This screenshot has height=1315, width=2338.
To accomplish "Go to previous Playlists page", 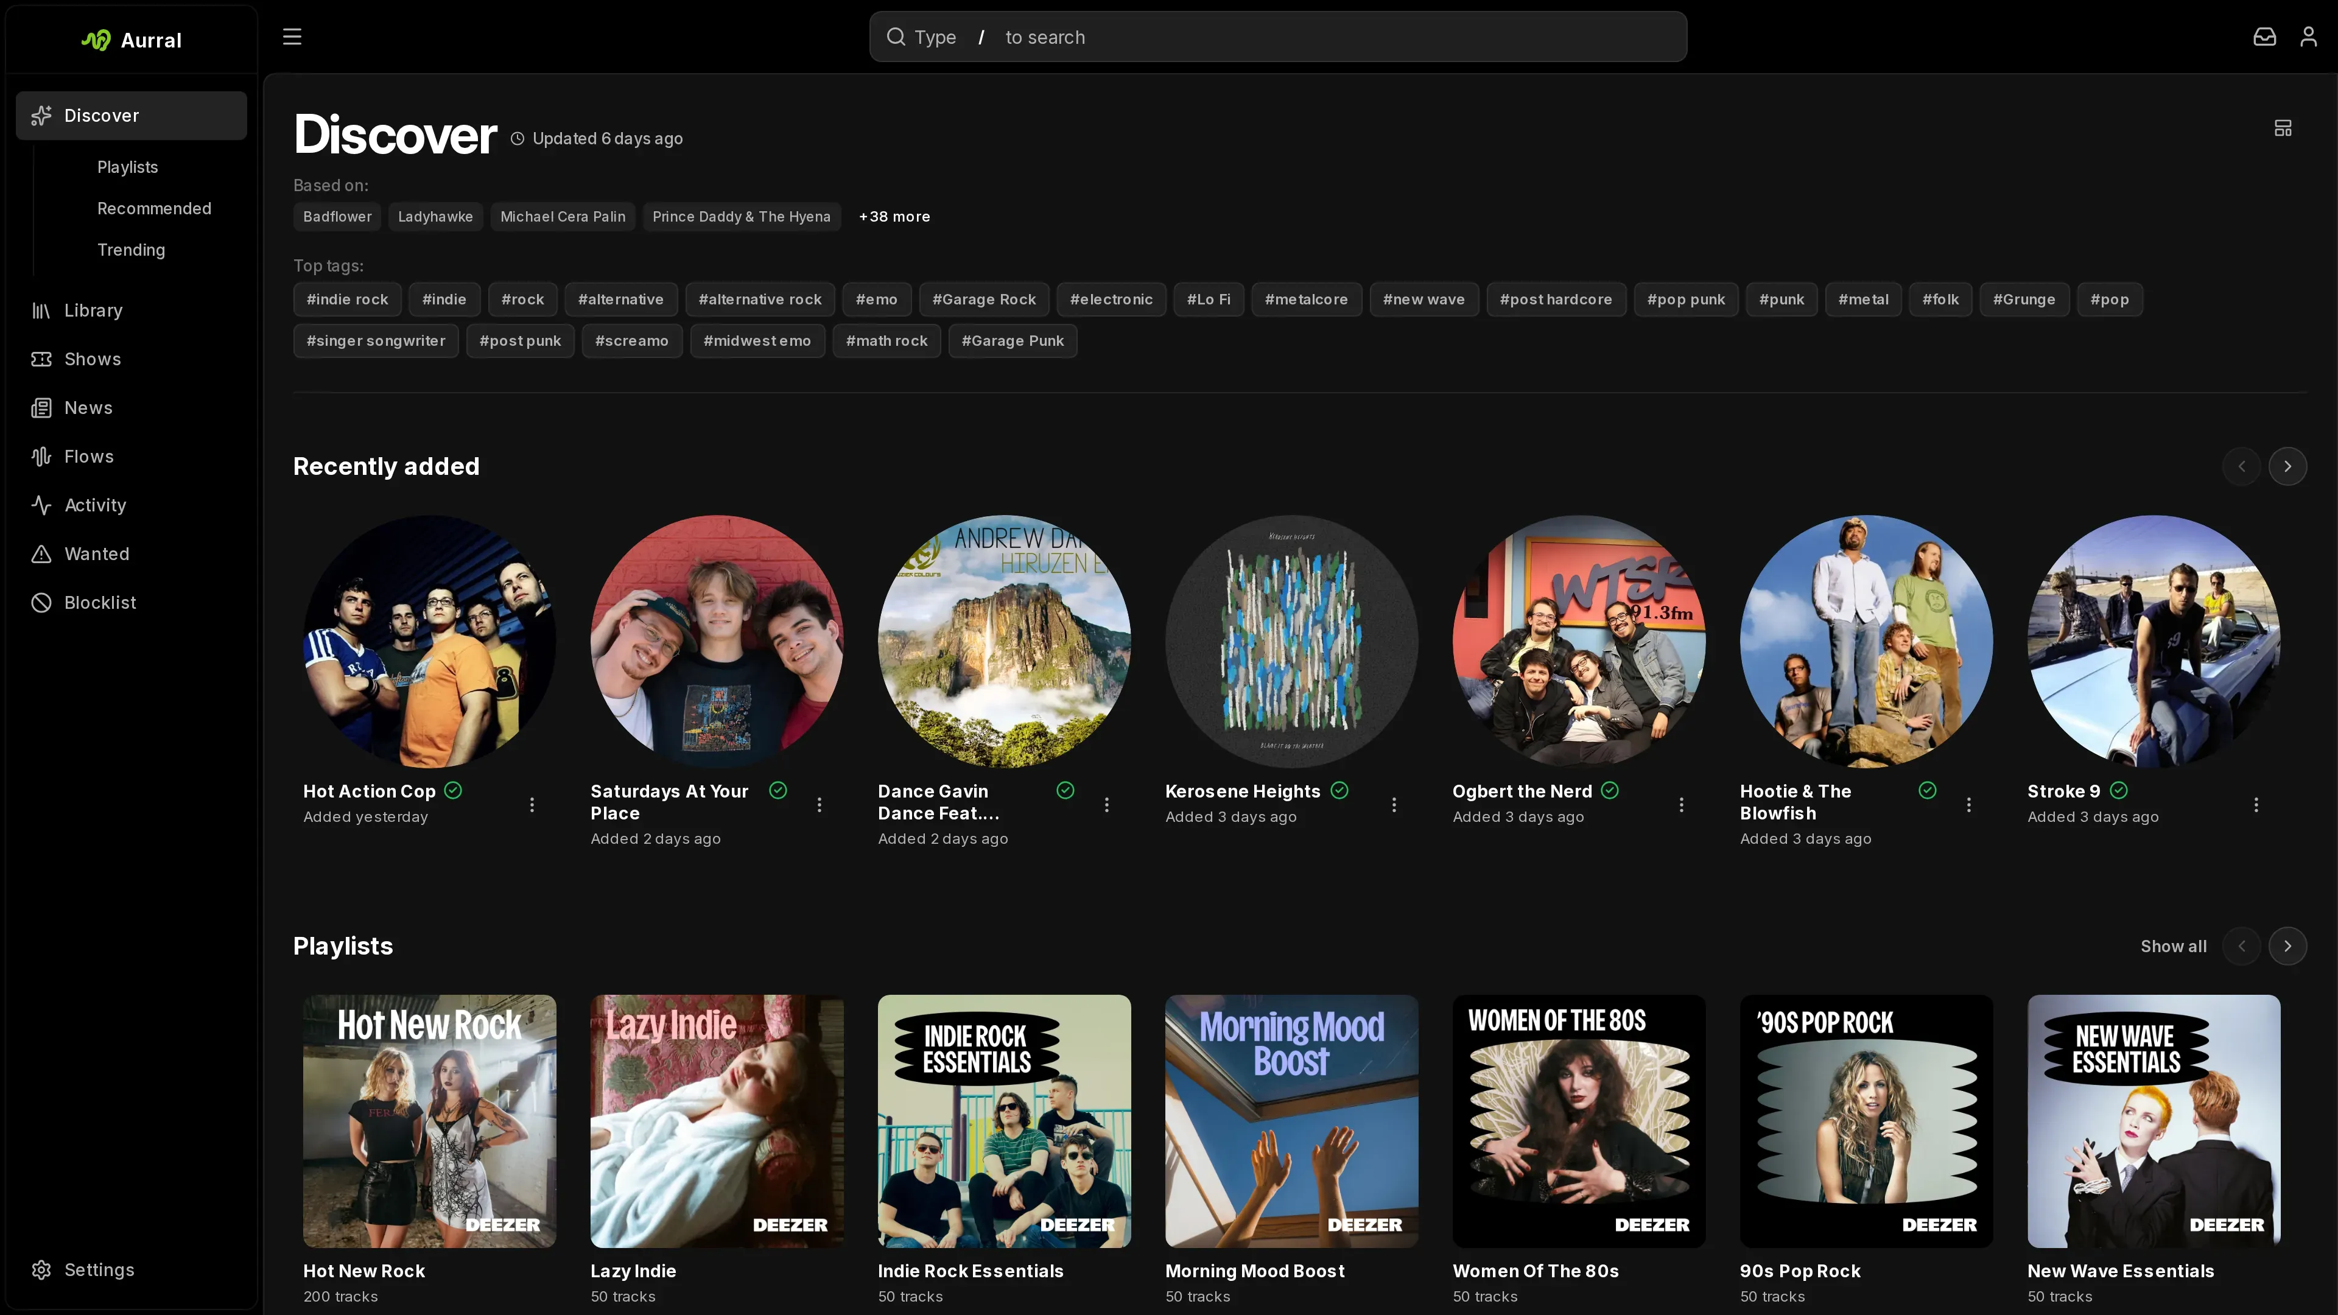I will point(2242,945).
